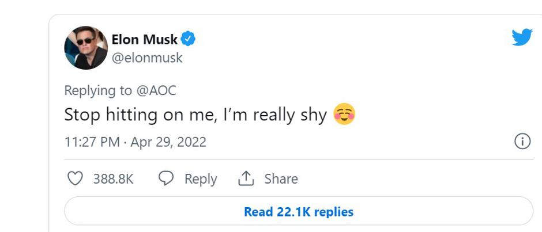Image resolution: width=542 pixels, height=232 pixels.
Task: Click the reply speech bubble icon
Action: [x=166, y=179]
